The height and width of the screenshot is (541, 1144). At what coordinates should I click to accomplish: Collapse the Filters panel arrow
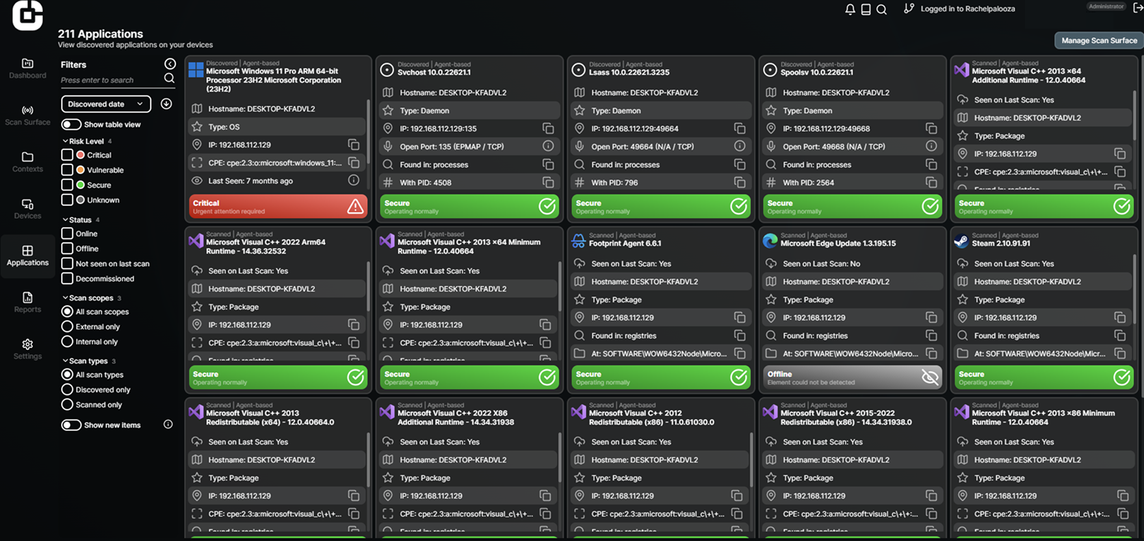(170, 64)
